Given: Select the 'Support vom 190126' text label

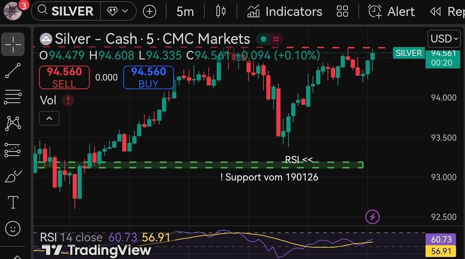Looking at the screenshot, I should pos(270,177).
